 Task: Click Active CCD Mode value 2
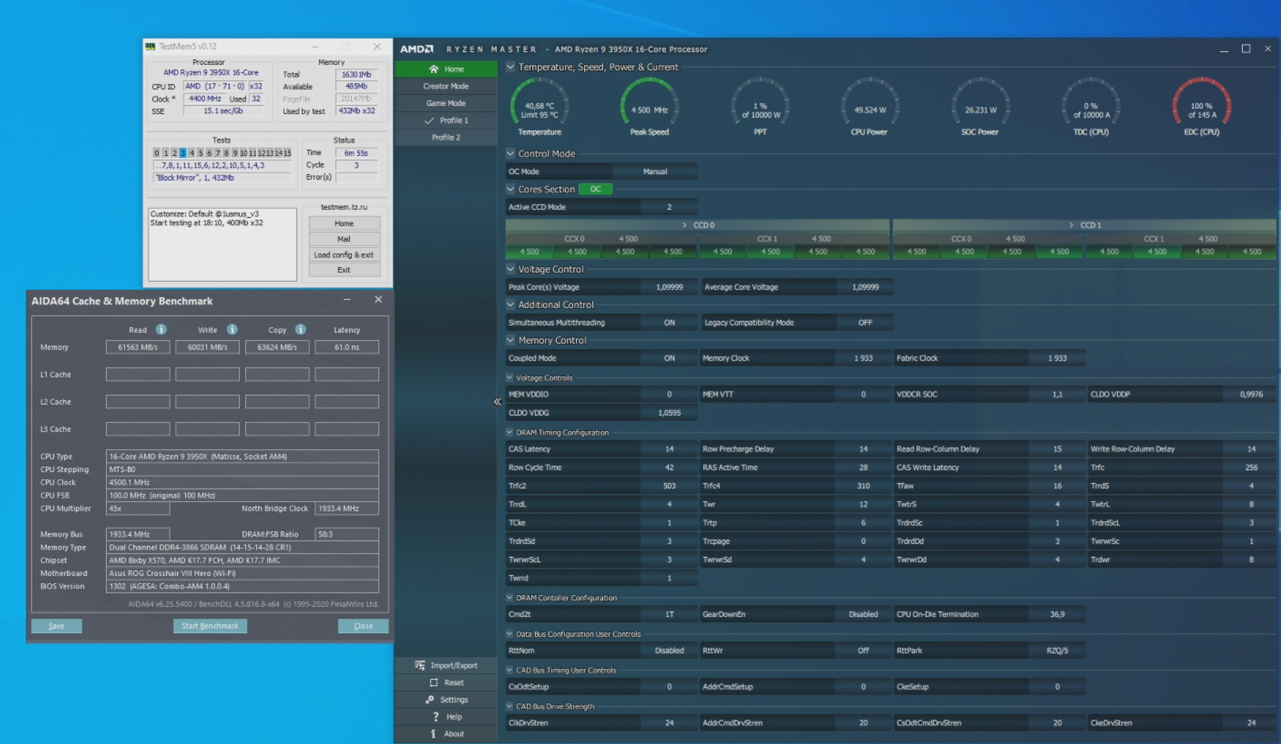[669, 207]
